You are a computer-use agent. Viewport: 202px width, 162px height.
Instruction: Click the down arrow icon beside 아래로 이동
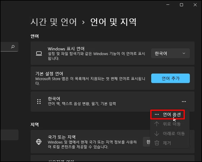(157, 133)
